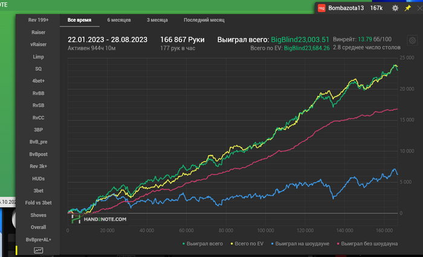Screen dimensions: 423x257
Task: Close the player stats popup
Action: 420,8
